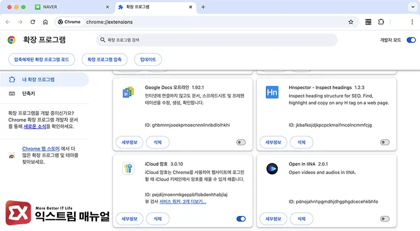Click the iCloud 암호 ID text
Viewport: 420px width, 231px height.
tap(186, 195)
